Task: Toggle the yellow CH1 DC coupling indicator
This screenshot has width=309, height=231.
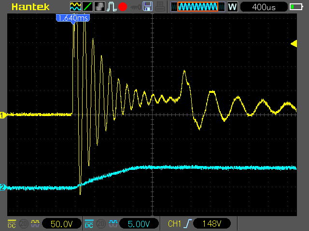Action: coord(11,223)
